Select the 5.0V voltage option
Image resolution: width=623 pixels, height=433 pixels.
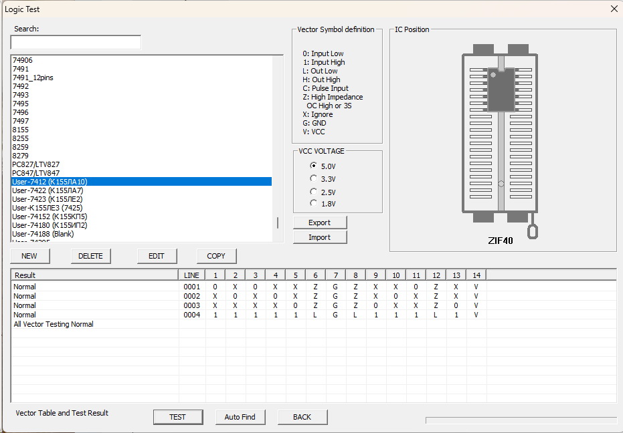(314, 166)
